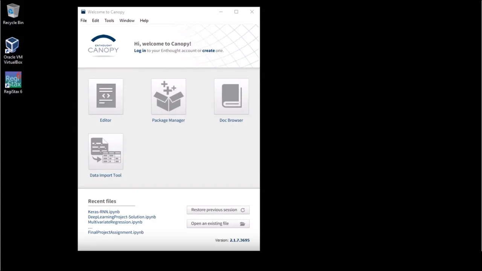The height and width of the screenshot is (271, 482).
Task: Launch the Package Manager box icon
Action: tap(168, 96)
